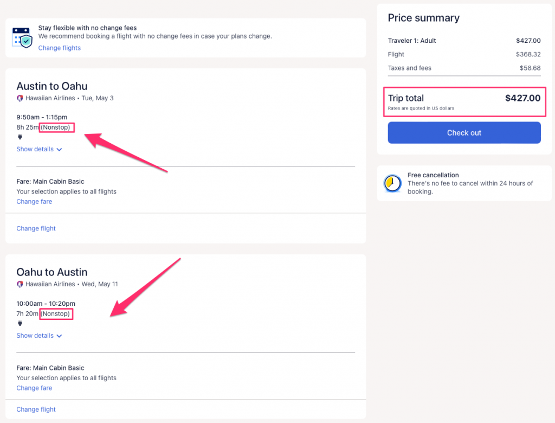Expand Show details for Oahu to Austin flight
The width and height of the screenshot is (555, 423).
tap(39, 336)
